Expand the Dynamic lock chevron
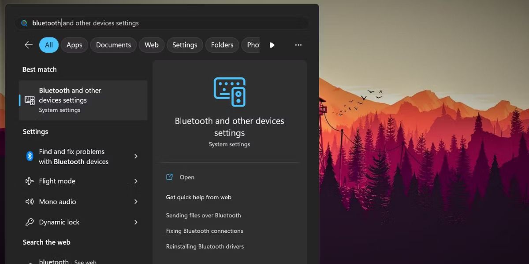Image resolution: width=529 pixels, height=264 pixels. (136, 222)
